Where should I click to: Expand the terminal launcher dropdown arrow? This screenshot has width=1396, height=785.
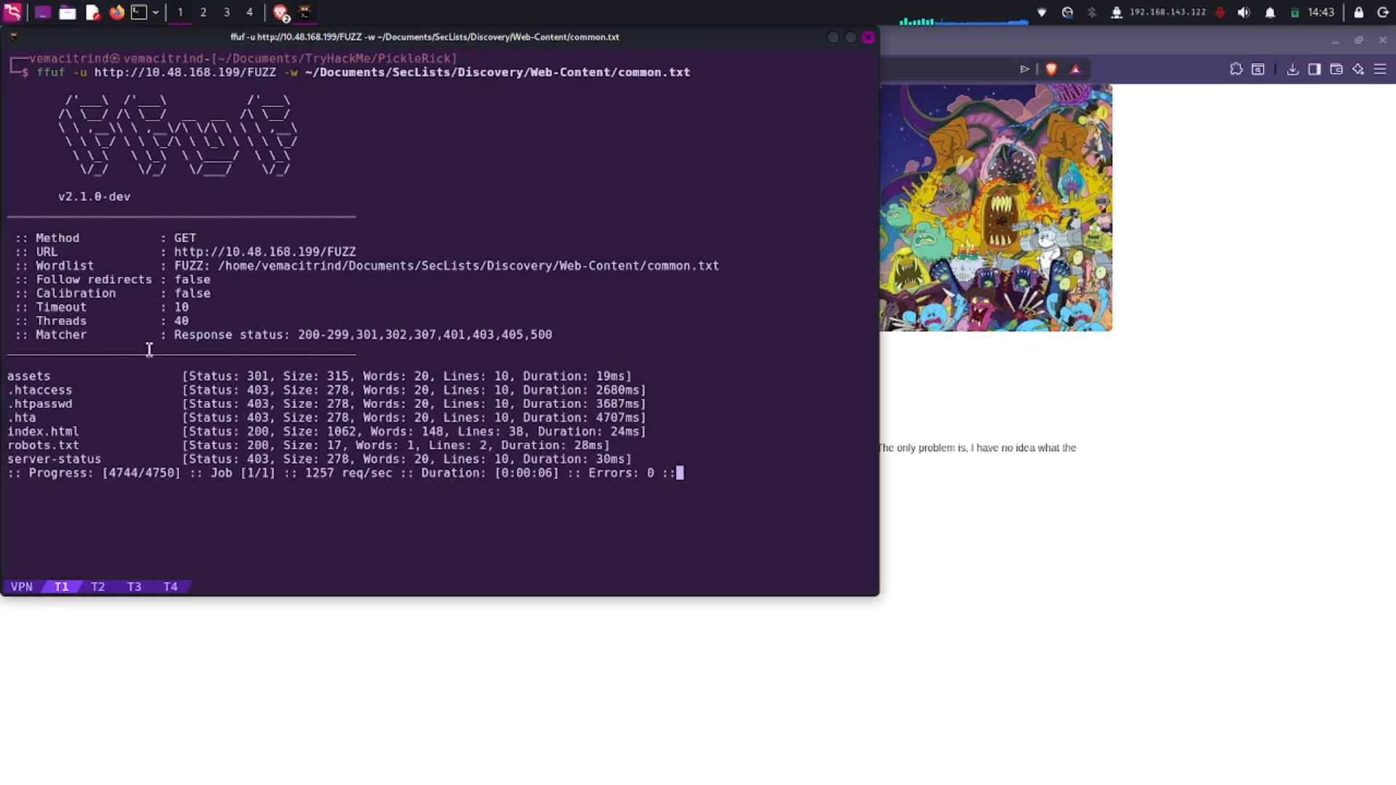(x=156, y=12)
